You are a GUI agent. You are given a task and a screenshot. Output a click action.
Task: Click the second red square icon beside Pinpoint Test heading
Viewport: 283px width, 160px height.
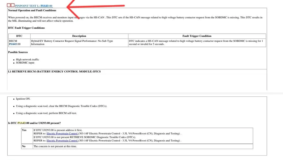(x=13, y=5)
